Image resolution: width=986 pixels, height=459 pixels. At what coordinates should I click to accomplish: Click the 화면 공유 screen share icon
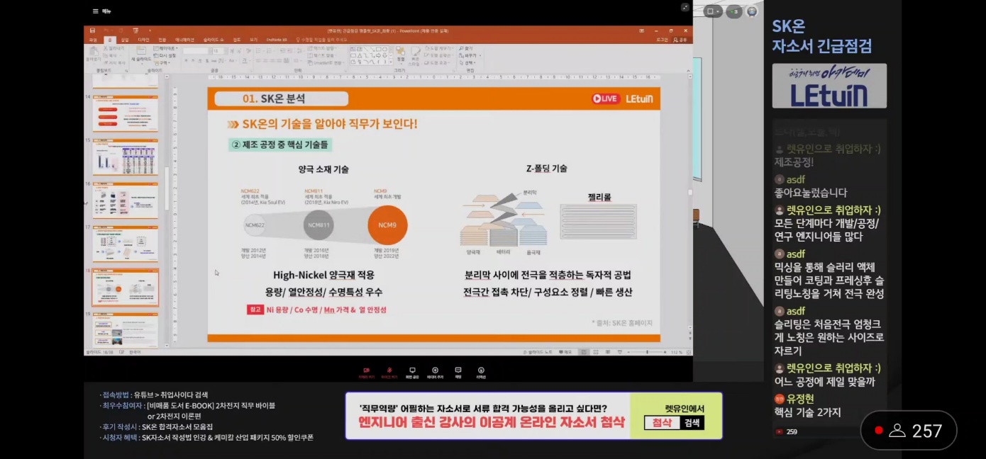tap(411, 371)
